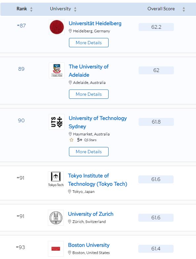
Task: Click the University of Zurich seal logo
Action: pos(56,218)
